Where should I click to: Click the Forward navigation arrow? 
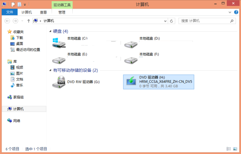[15, 21]
